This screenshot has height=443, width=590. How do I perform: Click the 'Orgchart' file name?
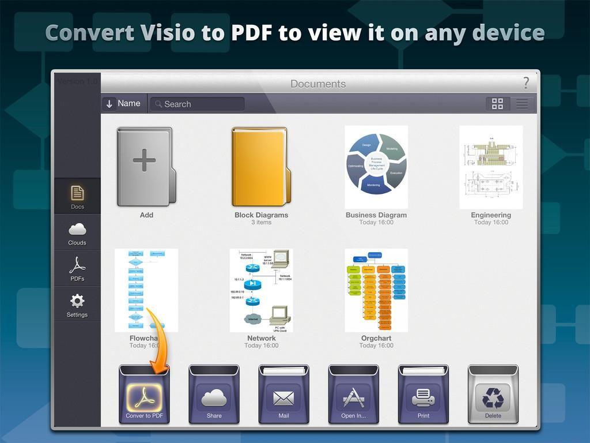pos(376,338)
